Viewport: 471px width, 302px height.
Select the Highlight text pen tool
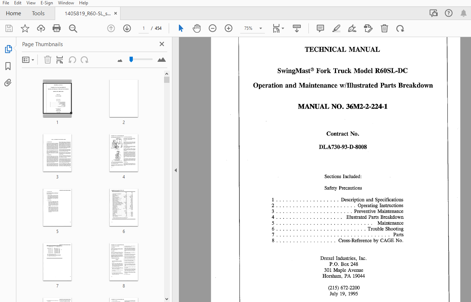point(336,28)
